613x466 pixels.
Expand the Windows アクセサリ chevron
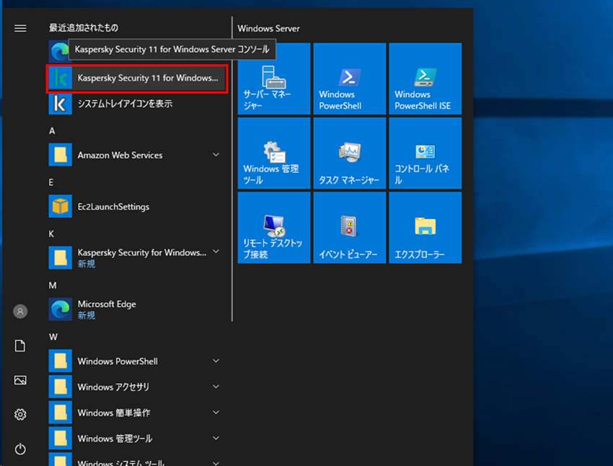coord(216,387)
